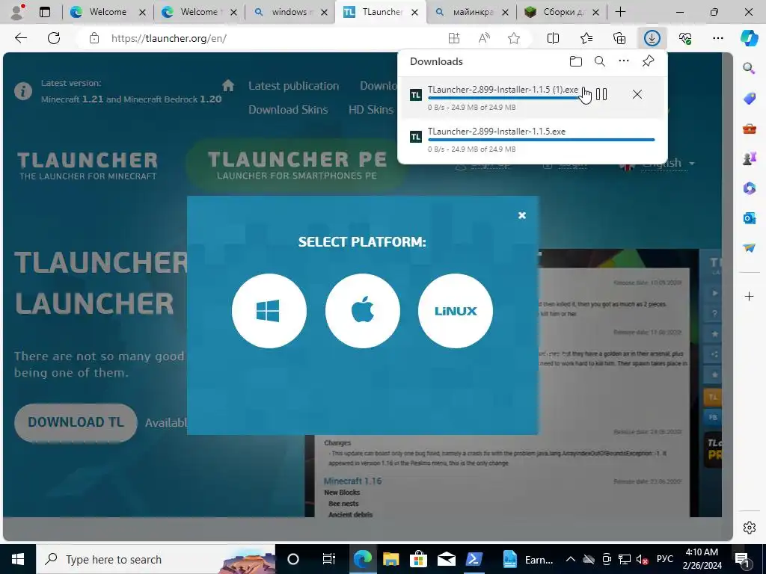766x574 pixels.
Task: Open HD Skins link
Action: point(370,110)
